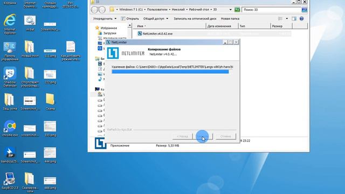Sort by Дата изменения column header
The image size is (345, 194).
click(x=222, y=26)
